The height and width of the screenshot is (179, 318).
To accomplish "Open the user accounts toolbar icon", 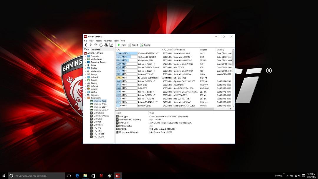I will tap(106, 45).
